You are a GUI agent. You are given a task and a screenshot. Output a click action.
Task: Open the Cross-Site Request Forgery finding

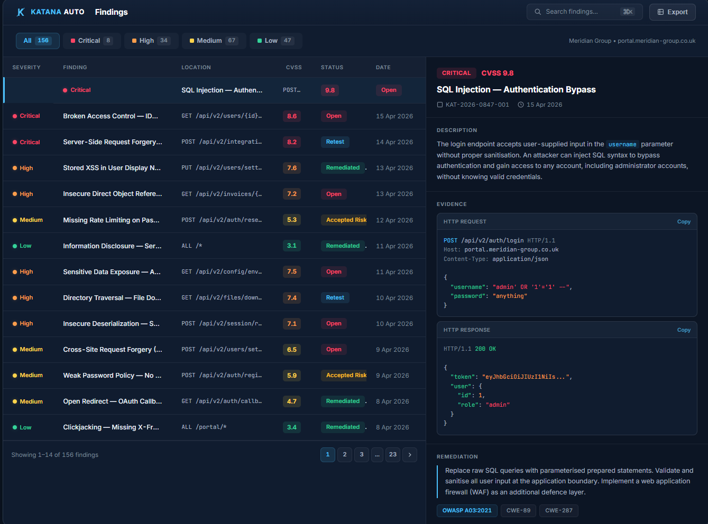tap(214, 350)
